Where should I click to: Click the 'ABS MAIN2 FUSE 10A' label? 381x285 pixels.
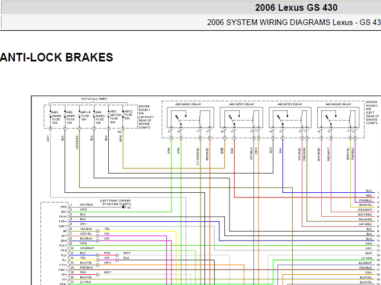(x=100, y=118)
